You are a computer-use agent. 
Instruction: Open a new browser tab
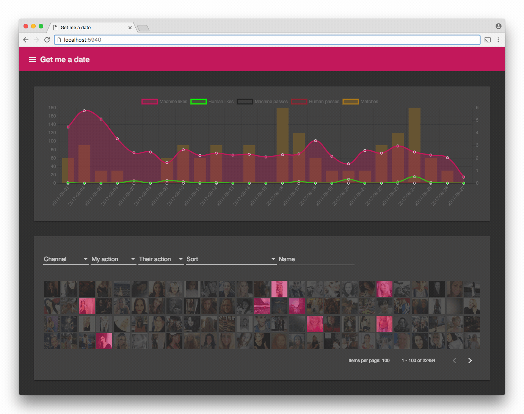point(143,28)
